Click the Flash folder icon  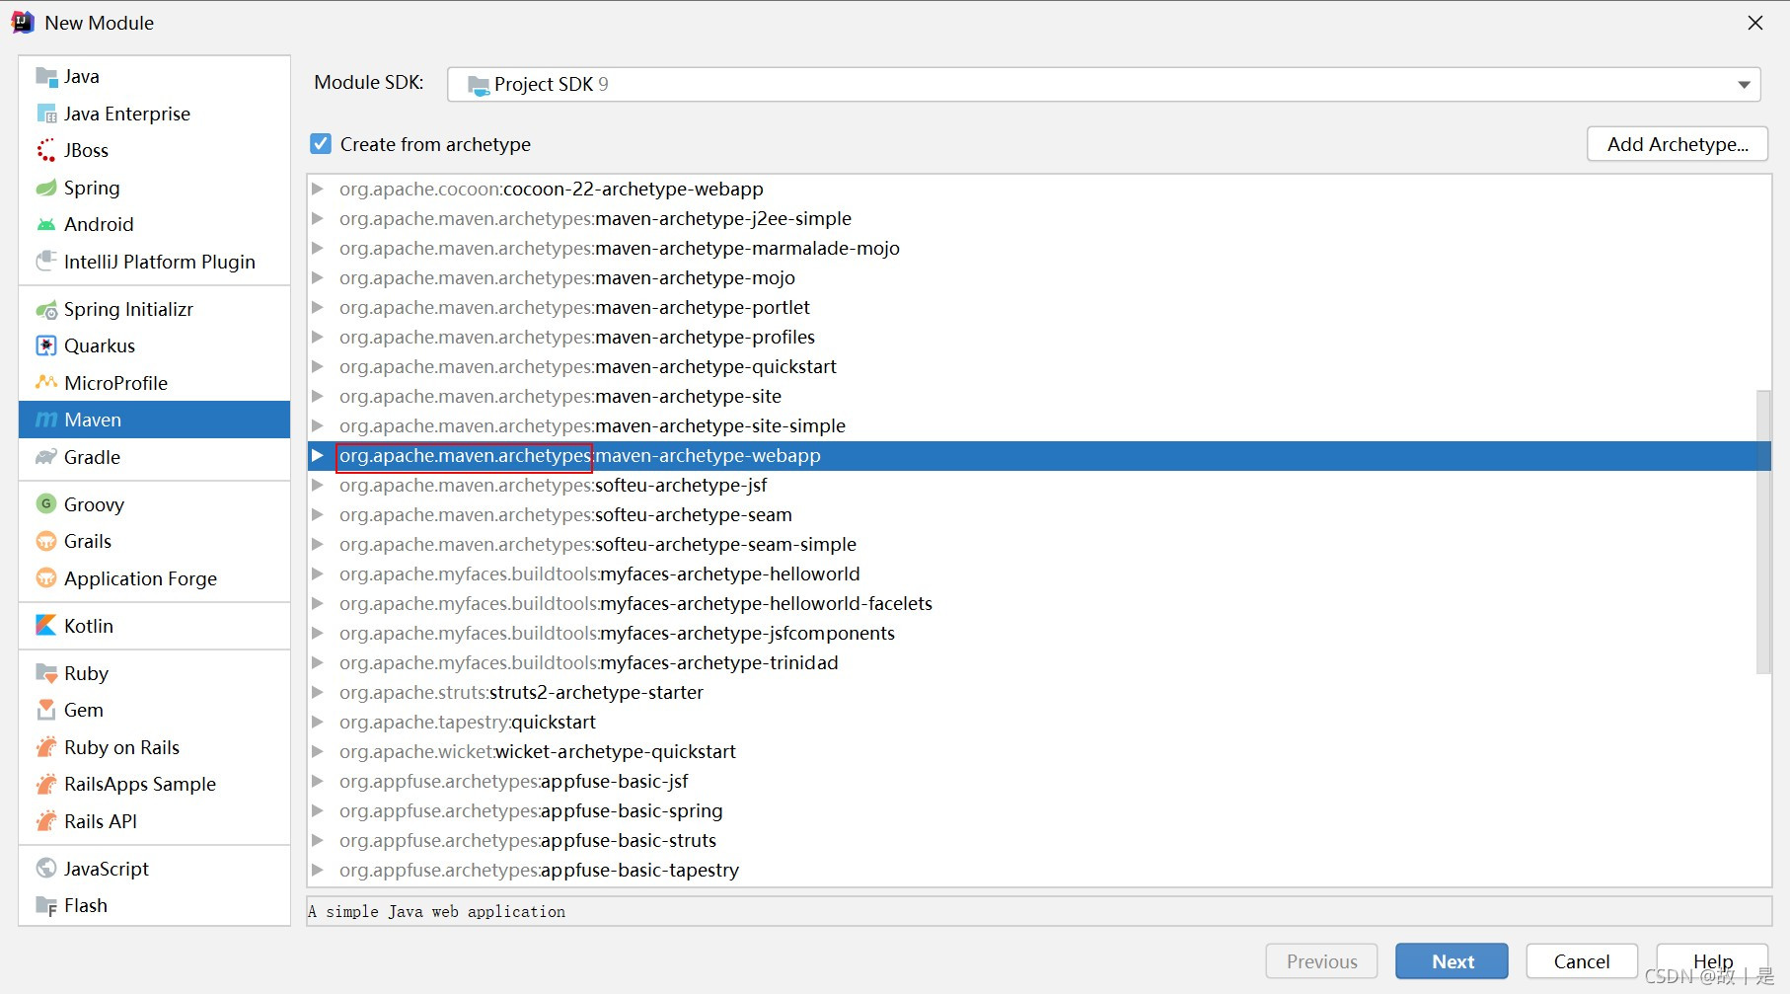coord(46,905)
